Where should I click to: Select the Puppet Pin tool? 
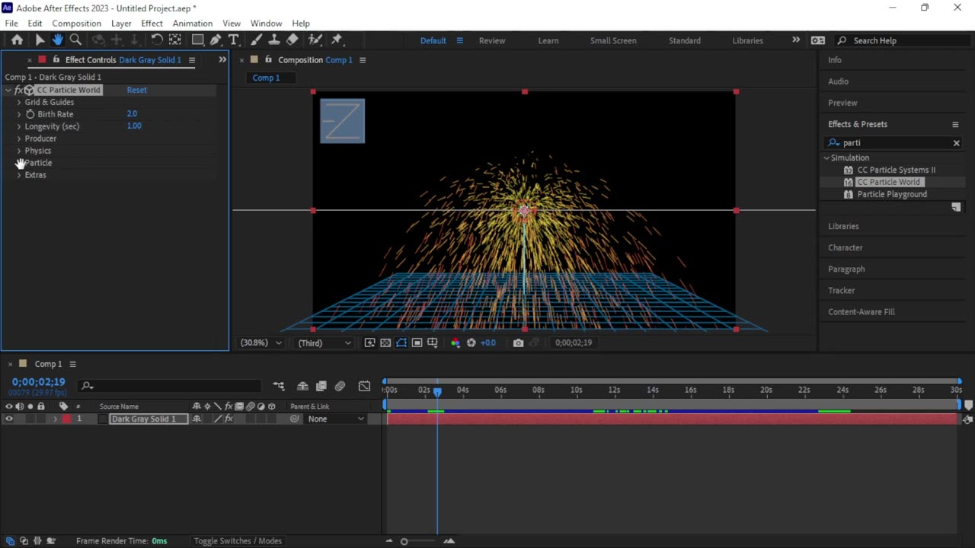pos(337,40)
